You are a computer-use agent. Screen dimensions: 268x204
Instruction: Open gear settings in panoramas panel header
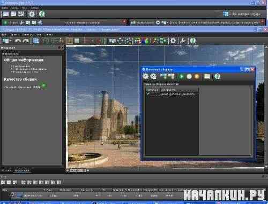click(x=158, y=22)
